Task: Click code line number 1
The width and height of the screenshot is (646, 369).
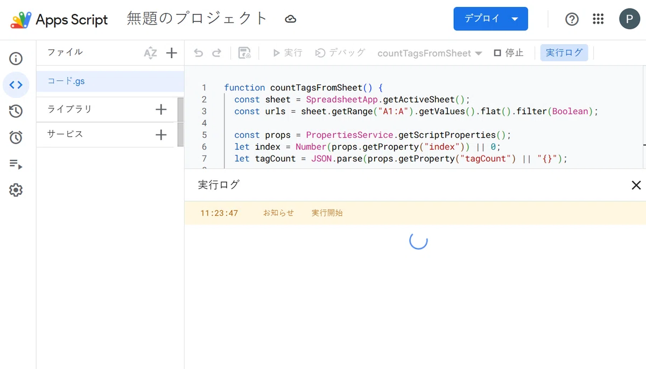Action: (x=204, y=88)
